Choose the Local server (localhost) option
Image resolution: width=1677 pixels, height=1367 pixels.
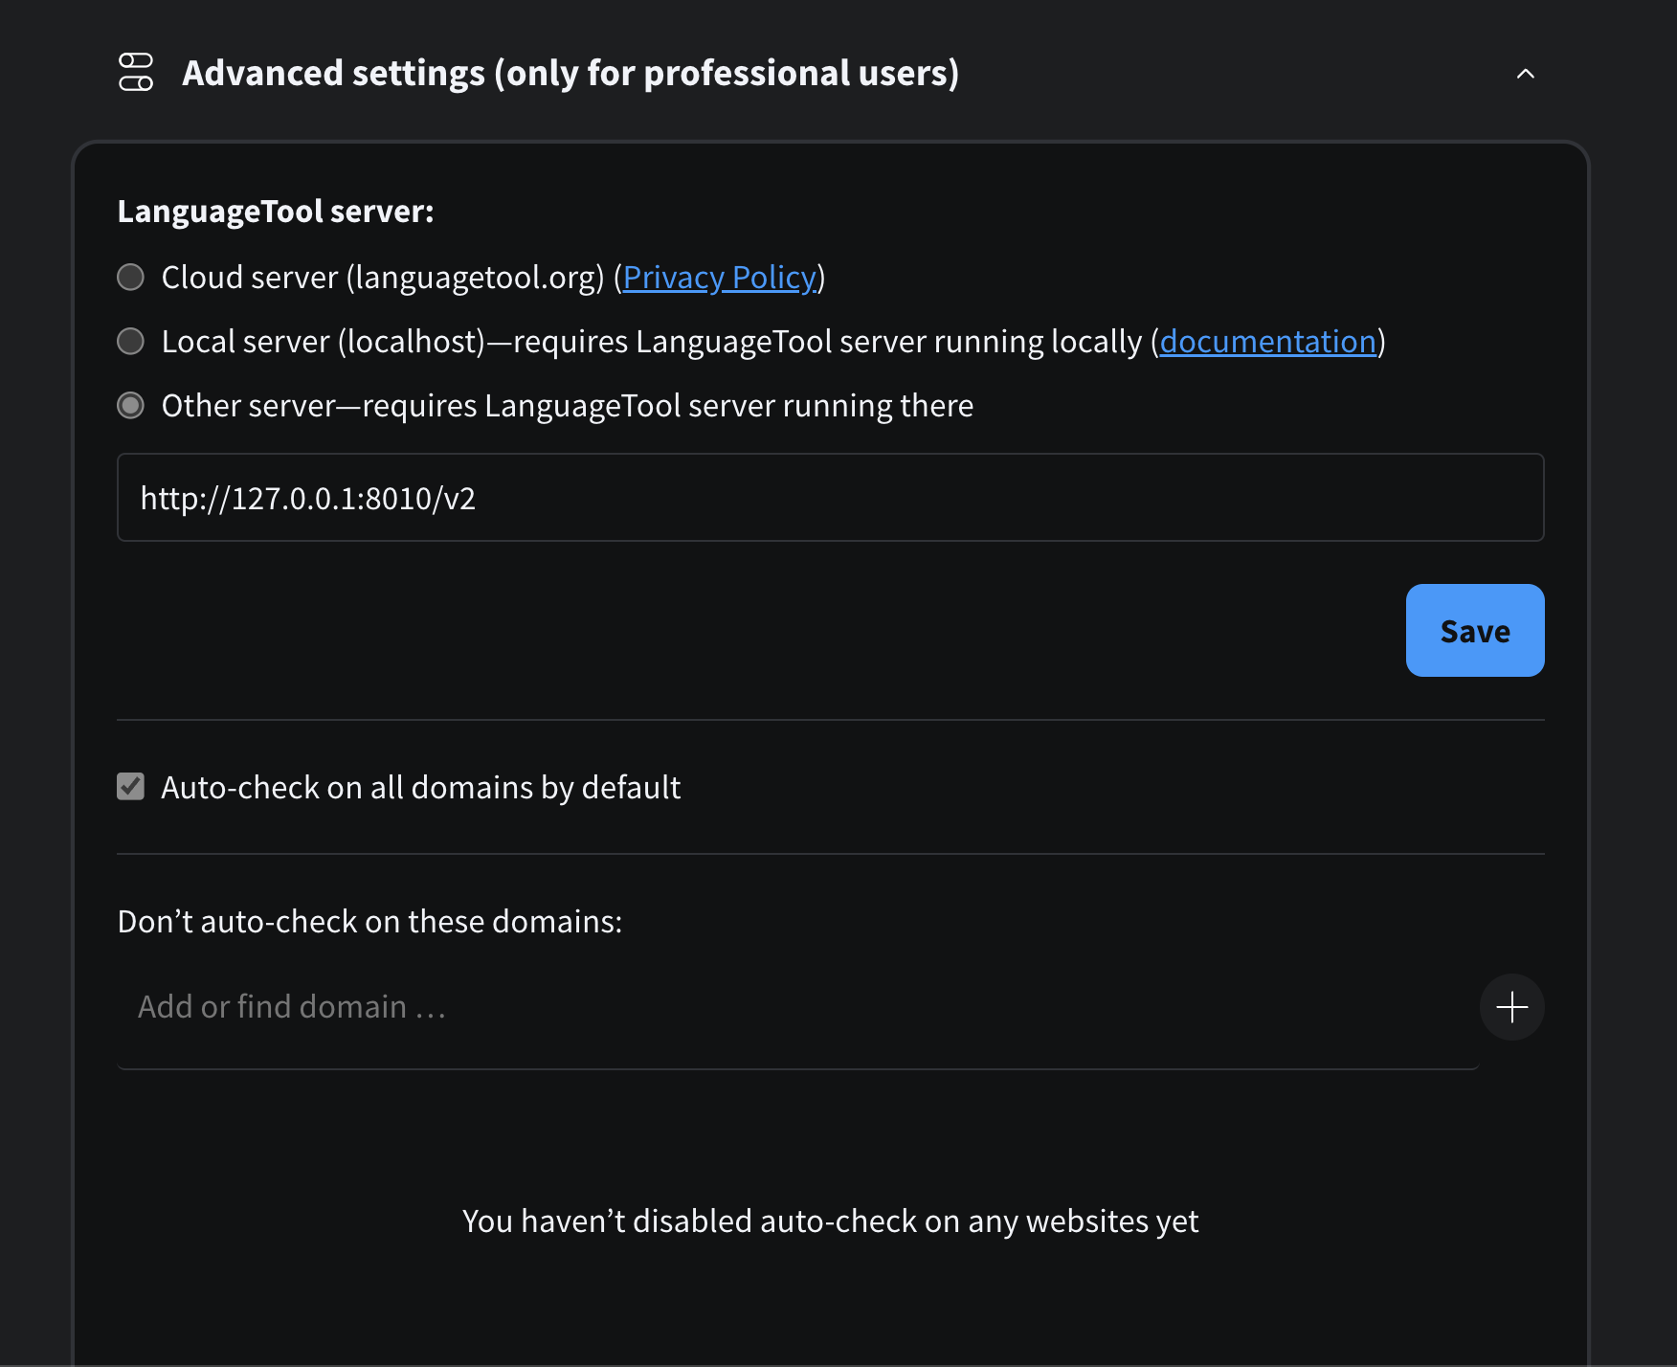coord(130,341)
